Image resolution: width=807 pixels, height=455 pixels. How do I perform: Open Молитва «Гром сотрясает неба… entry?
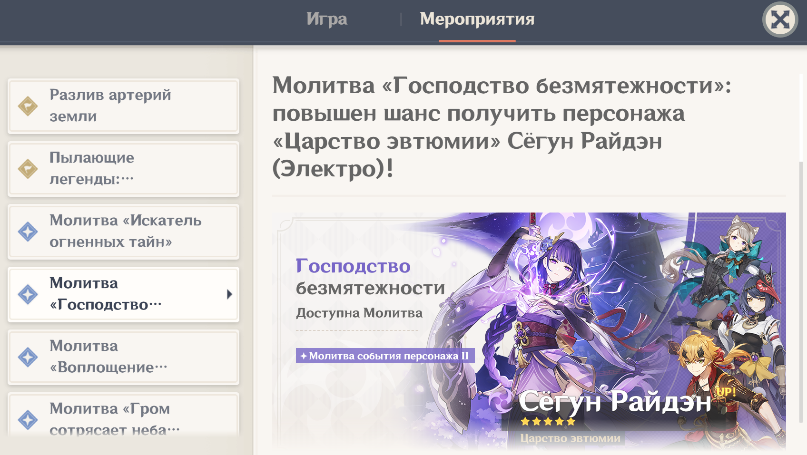[123, 415]
